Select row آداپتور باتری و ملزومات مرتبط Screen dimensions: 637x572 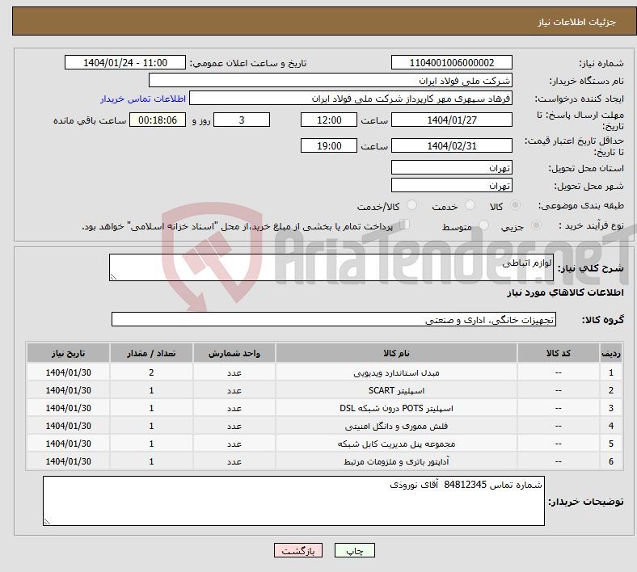coord(325,461)
